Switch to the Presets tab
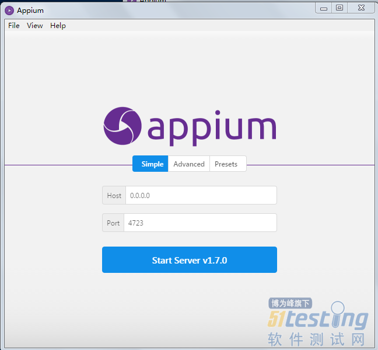This screenshot has height=350, width=378. coord(228,164)
